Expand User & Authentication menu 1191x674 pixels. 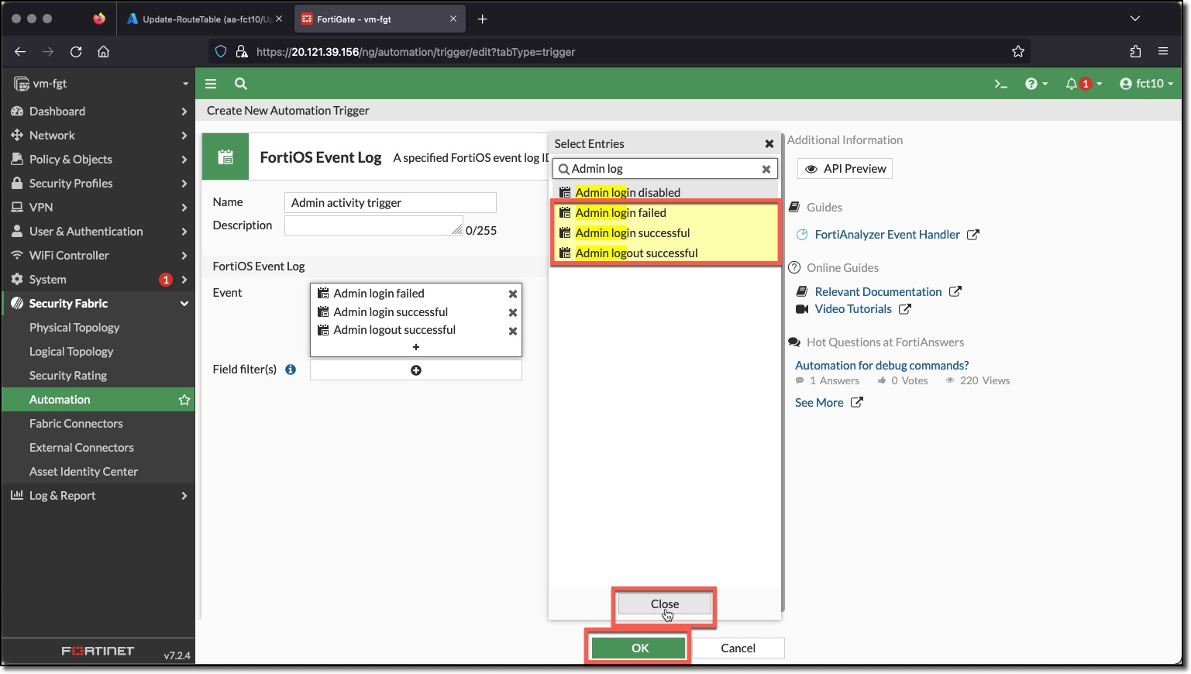[x=98, y=232]
